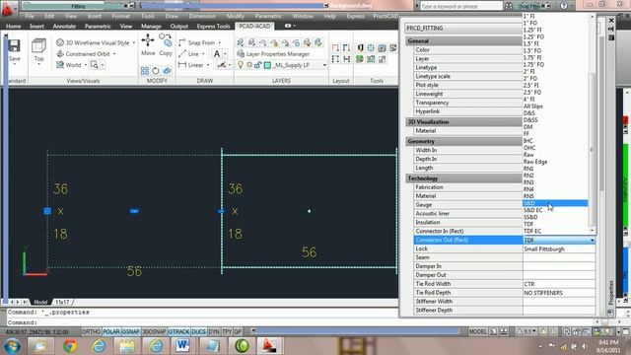The image size is (631, 355).
Task: Toggle DUCS in the status bar
Action: tap(199, 331)
